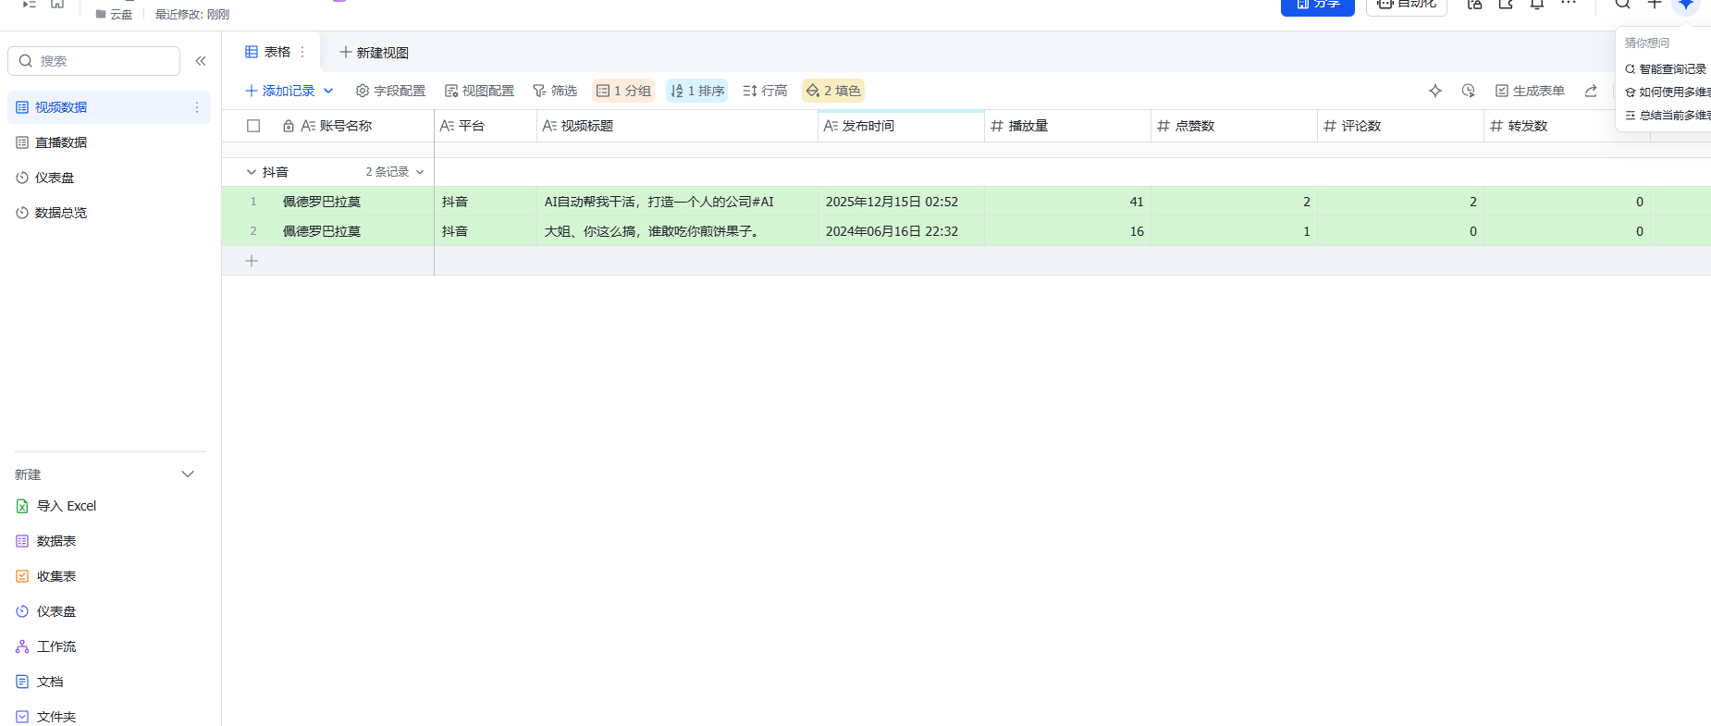The width and height of the screenshot is (1711, 726).
Task: Open the 1 排序 sort setting
Action: [697, 91]
